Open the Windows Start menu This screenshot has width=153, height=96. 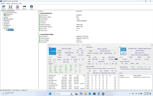click(50, 94)
